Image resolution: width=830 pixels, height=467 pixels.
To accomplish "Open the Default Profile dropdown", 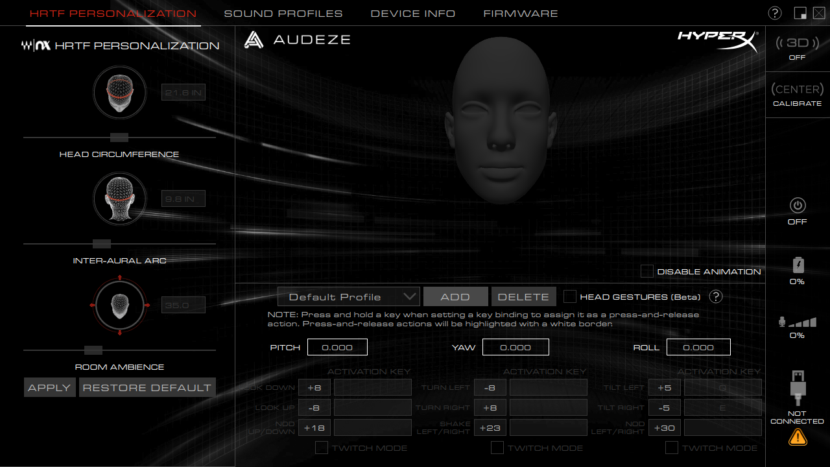I will click(x=349, y=296).
